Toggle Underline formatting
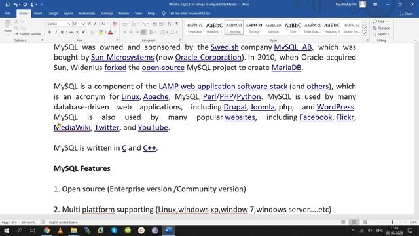 [x=62, y=32]
